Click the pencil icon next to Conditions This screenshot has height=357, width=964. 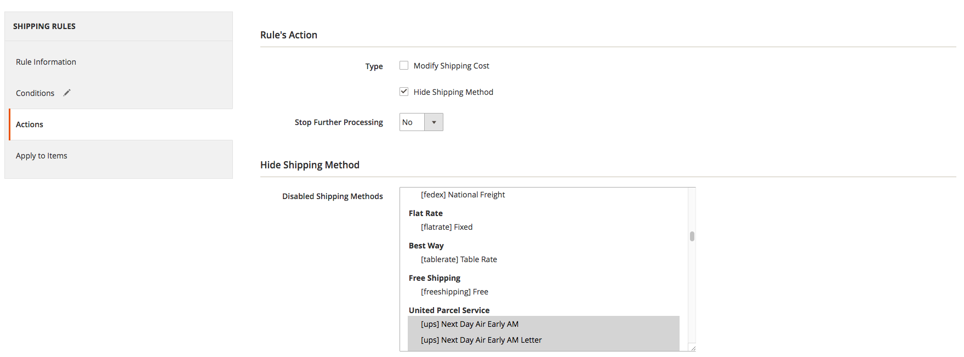(x=67, y=93)
